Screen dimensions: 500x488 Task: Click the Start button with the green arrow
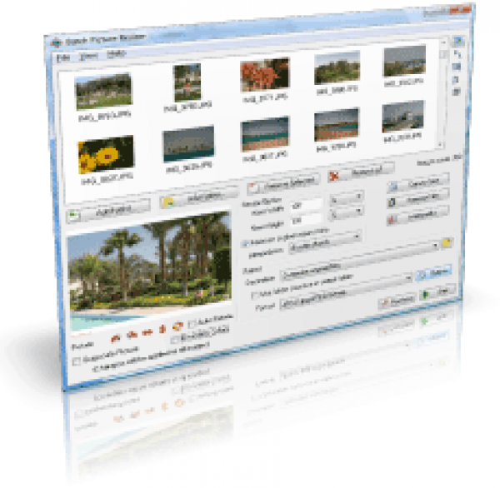click(x=437, y=292)
